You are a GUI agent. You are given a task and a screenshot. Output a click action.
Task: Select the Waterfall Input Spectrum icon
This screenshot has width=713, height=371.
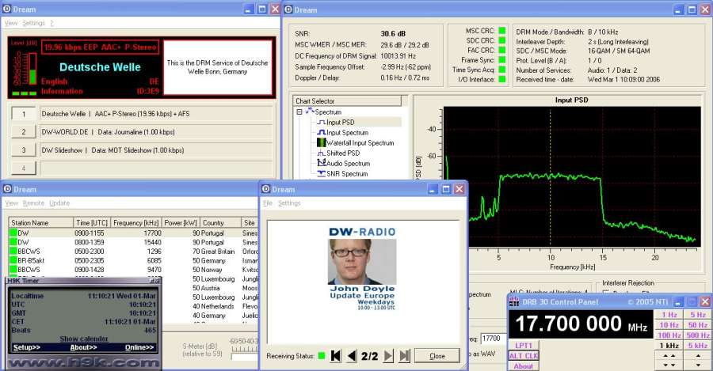[321, 142]
